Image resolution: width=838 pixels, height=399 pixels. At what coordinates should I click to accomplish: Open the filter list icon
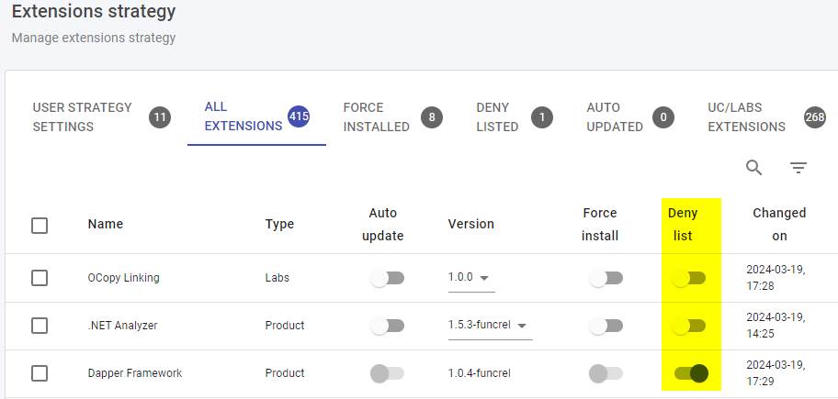[x=798, y=168]
